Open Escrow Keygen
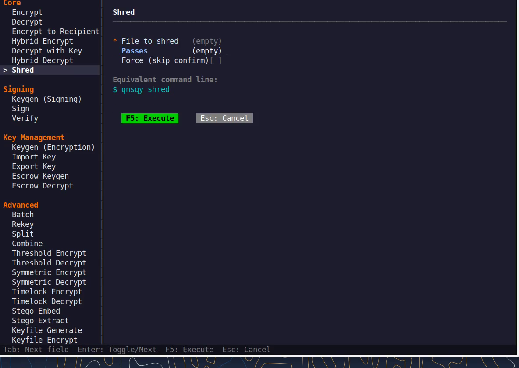The height and width of the screenshot is (368, 519). [x=40, y=176]
